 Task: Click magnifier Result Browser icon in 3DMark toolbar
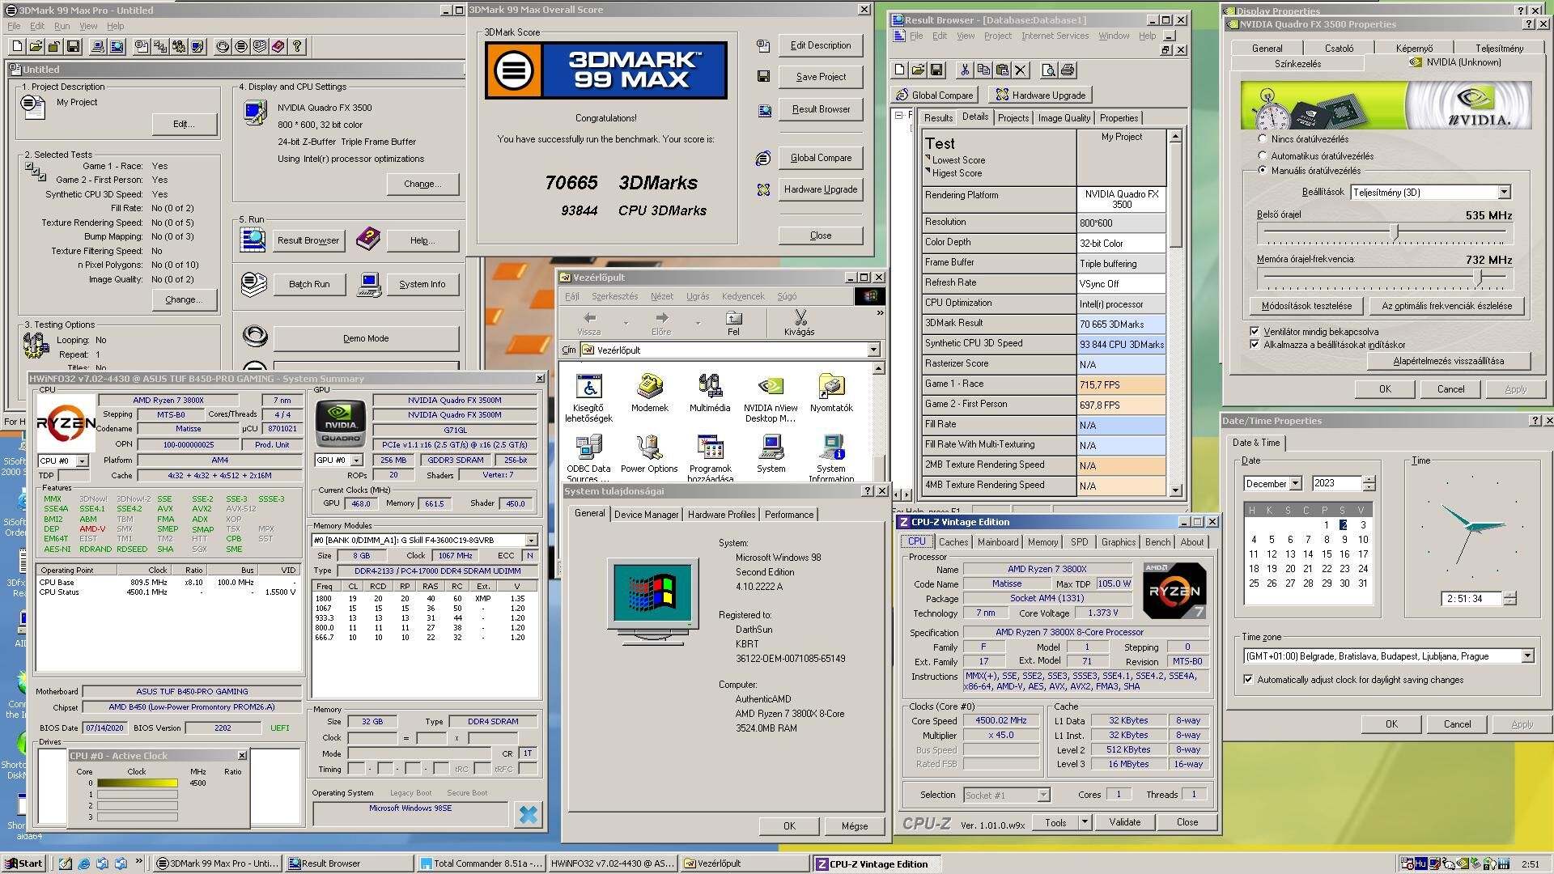coord(117,47)
